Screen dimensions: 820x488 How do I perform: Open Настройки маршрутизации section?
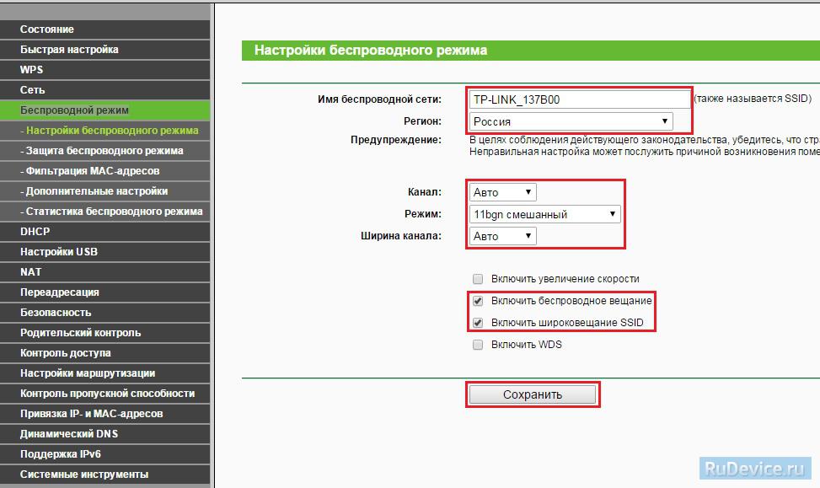pyautogui.click(x=105, y=373)
